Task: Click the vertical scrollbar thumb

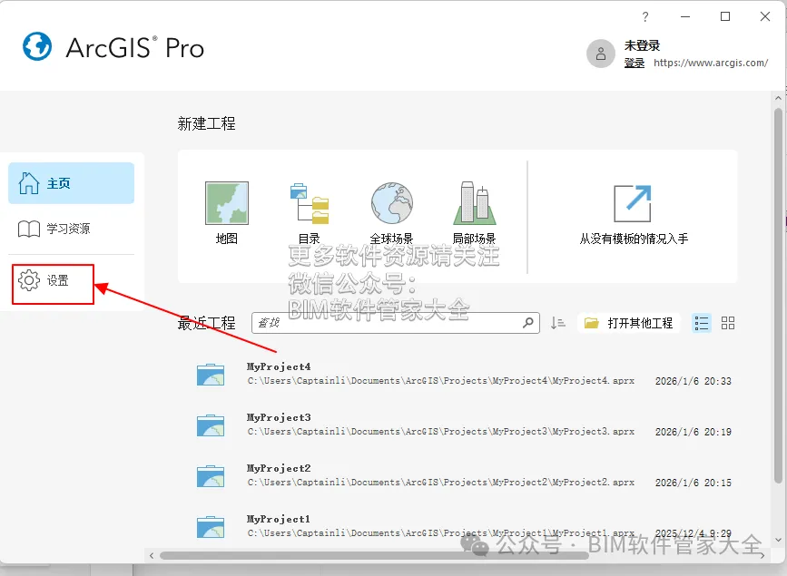Action: [x=778, y=296]
